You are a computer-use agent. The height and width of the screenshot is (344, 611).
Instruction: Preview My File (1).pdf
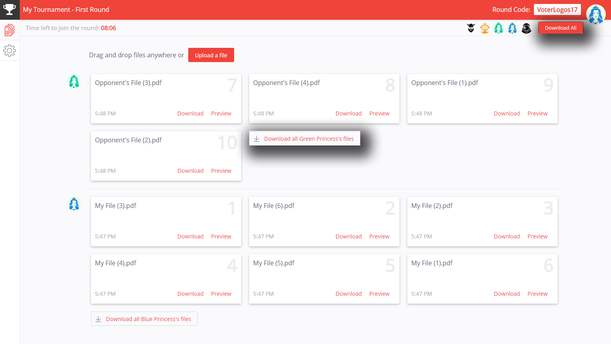537,294
